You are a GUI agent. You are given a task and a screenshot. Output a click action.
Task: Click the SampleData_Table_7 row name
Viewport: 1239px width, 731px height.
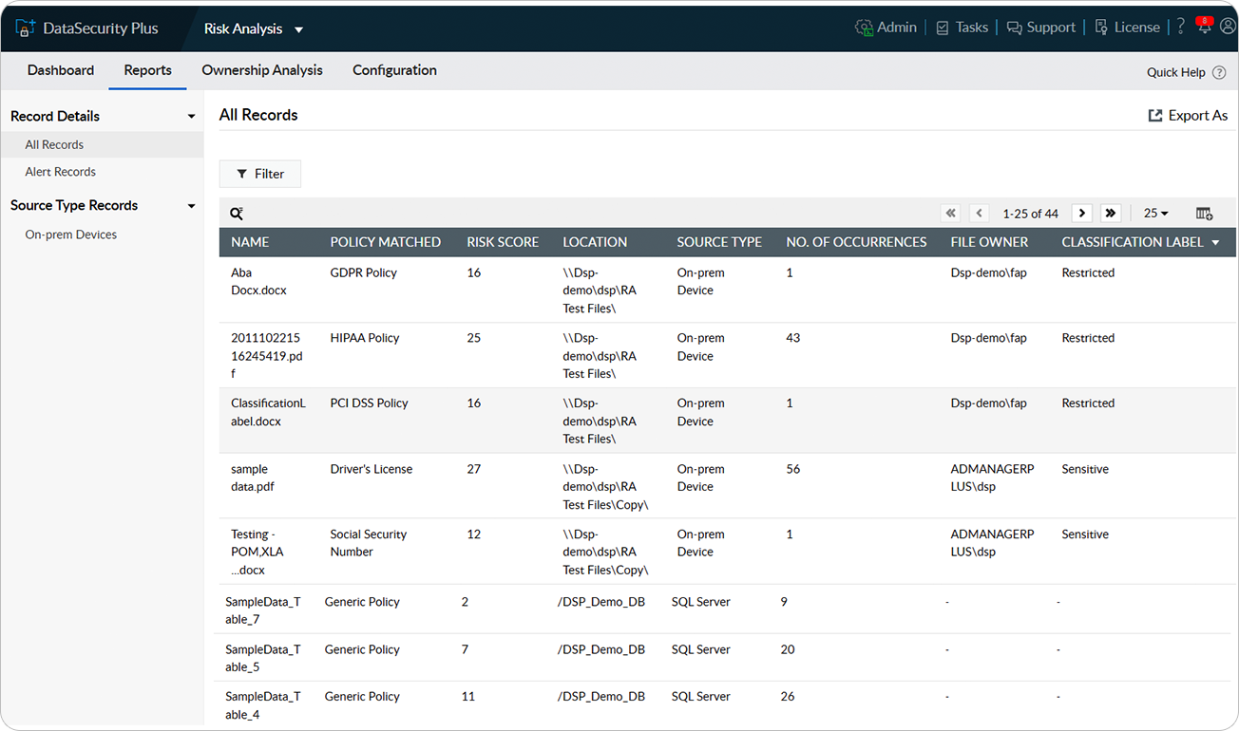263,610
